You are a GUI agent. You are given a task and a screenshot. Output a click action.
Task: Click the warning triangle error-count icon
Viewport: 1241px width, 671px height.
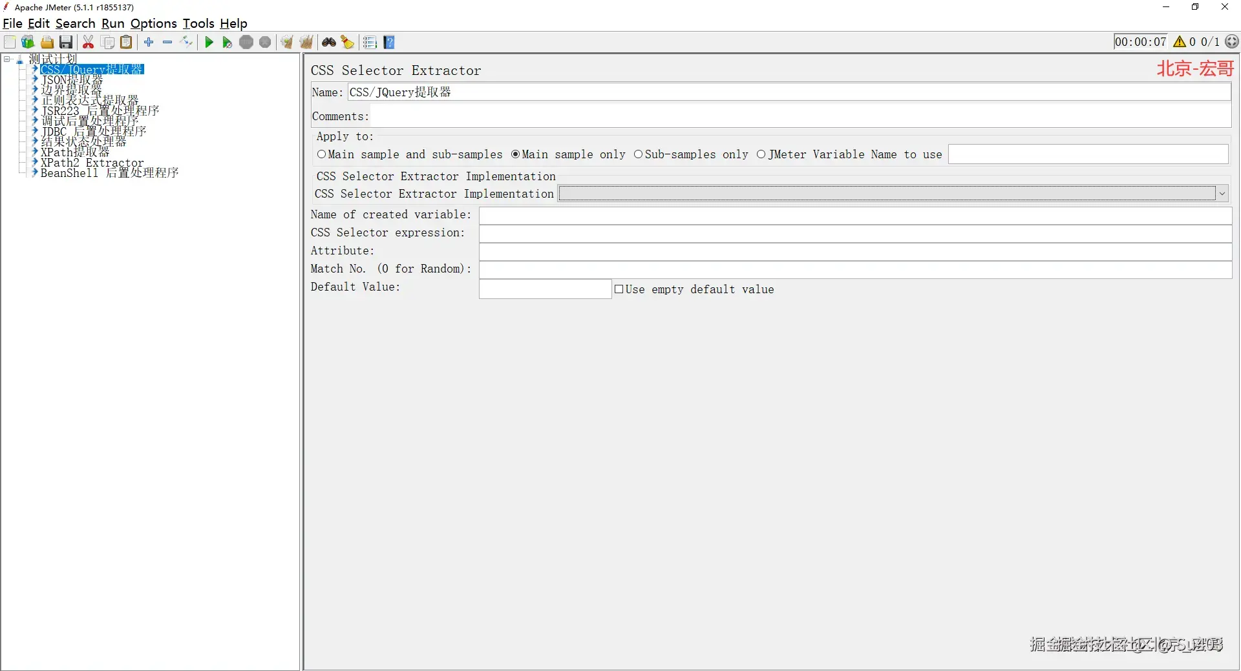[1180, 42]
